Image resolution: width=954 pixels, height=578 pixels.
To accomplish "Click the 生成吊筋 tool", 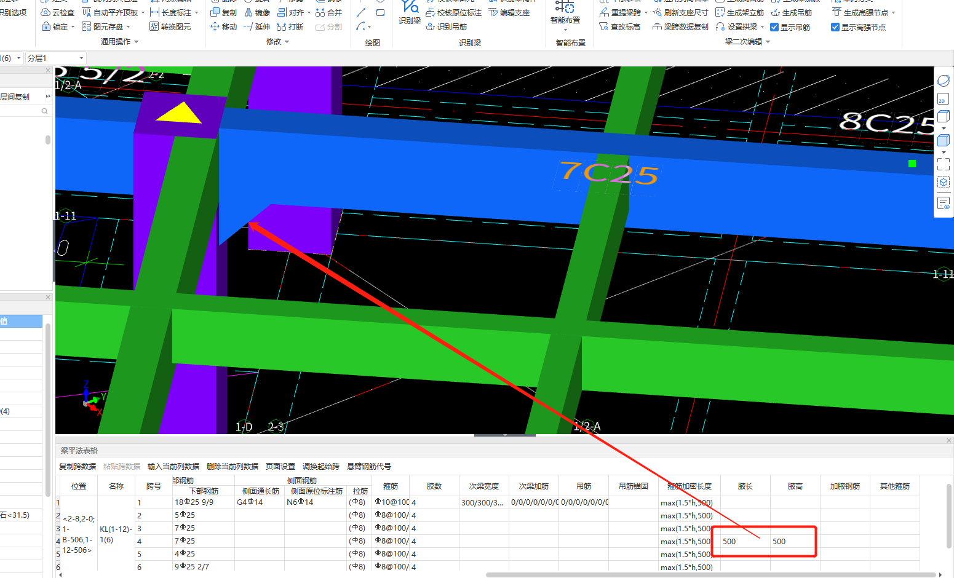I will (791, 12).
